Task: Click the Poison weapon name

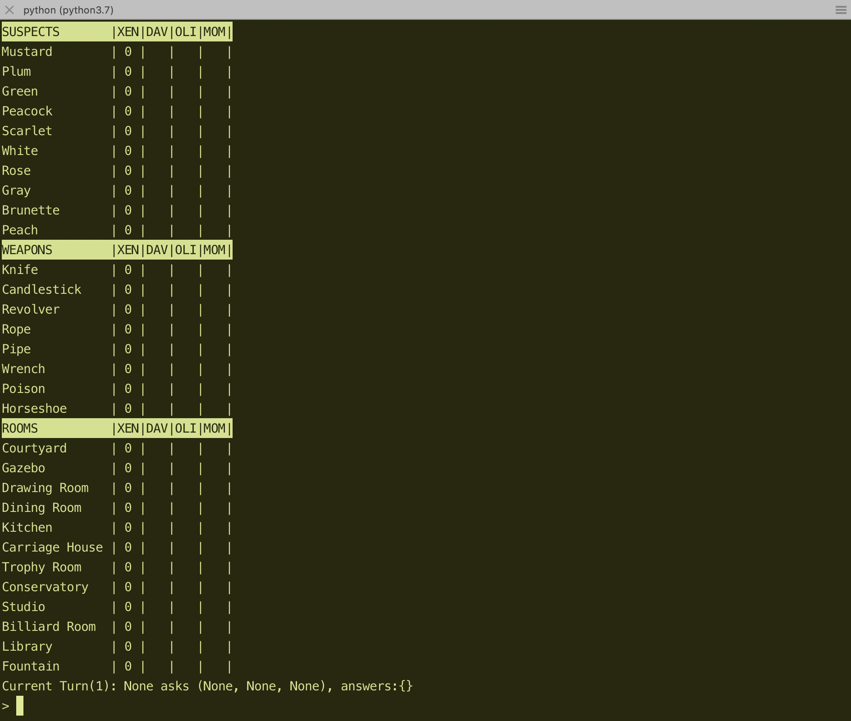Action: tap(23, 389)
